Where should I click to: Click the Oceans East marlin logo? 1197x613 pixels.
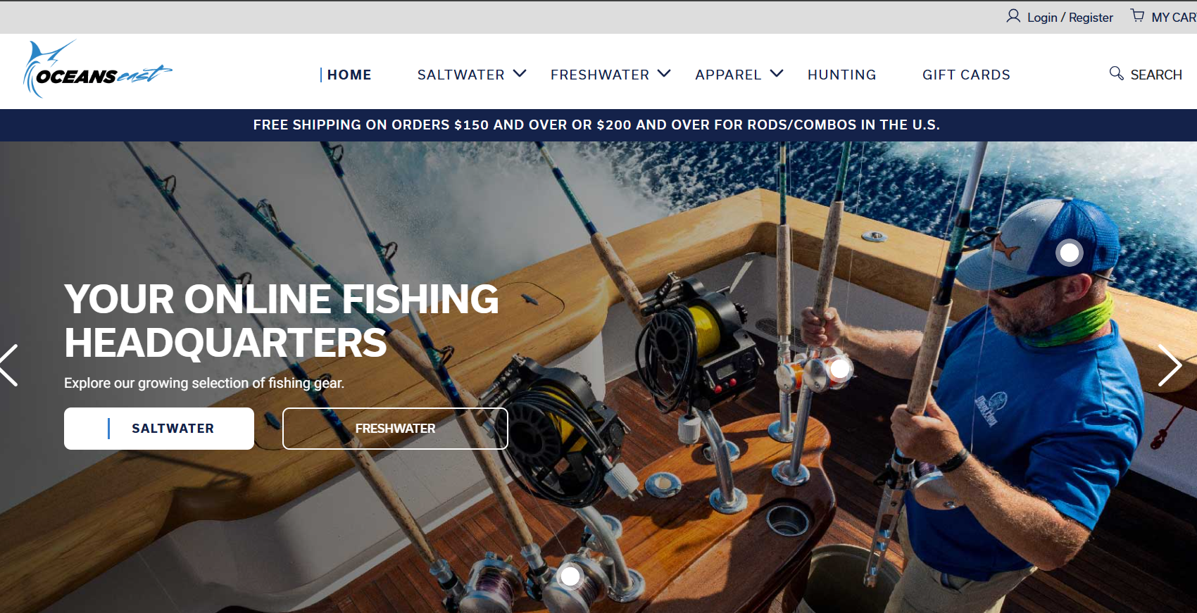click(x=98, y=69)
